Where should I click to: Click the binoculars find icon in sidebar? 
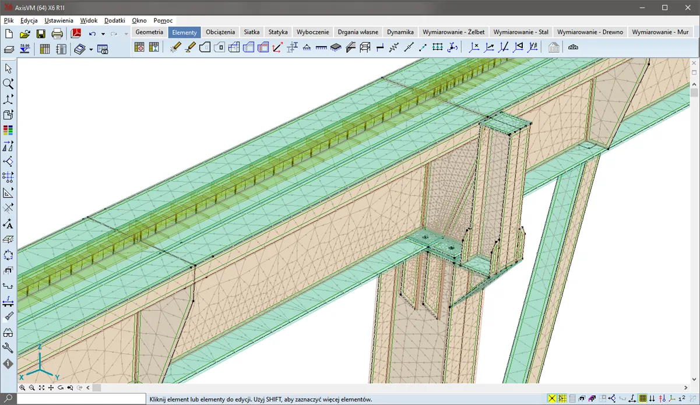[8, 333]
